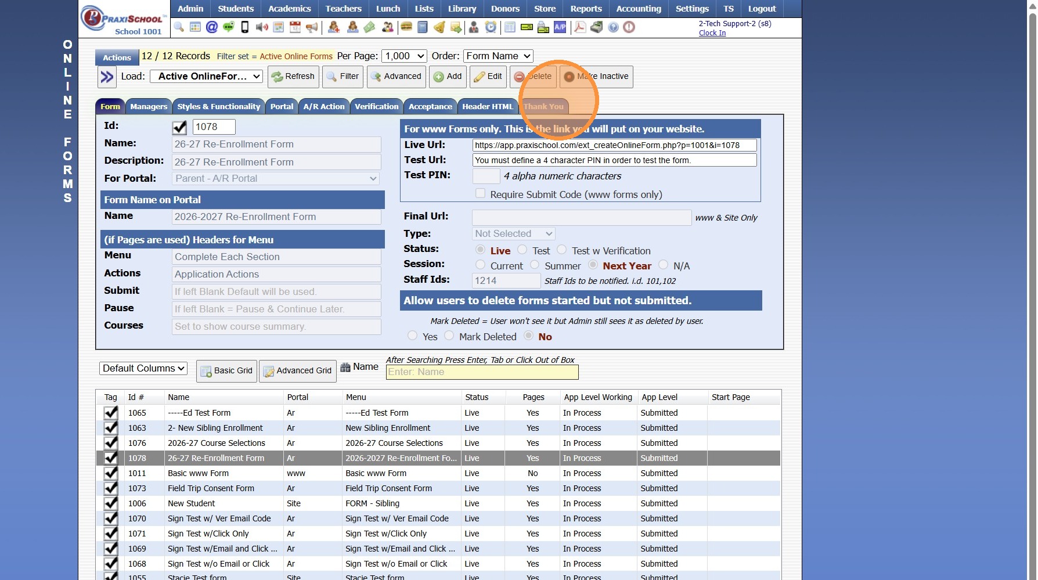Select the Summer session radio button

point(535,265)
